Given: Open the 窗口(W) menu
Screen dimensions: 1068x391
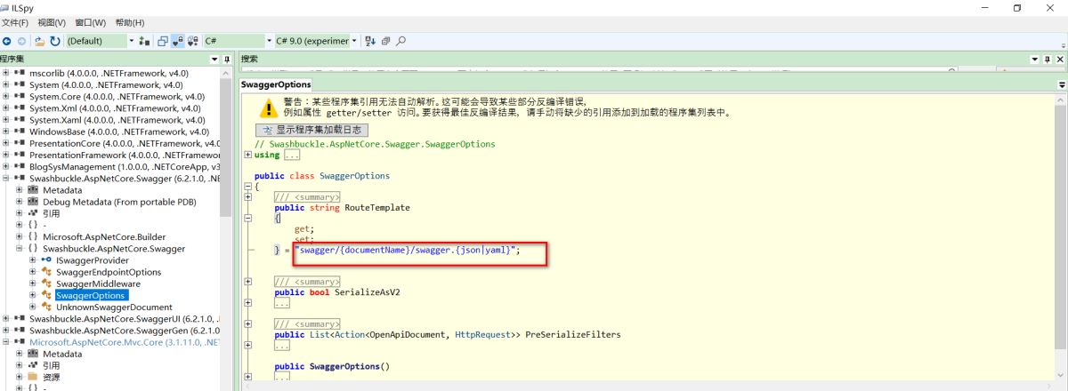Looking at the screenshot, I should (x=90, y=22).
